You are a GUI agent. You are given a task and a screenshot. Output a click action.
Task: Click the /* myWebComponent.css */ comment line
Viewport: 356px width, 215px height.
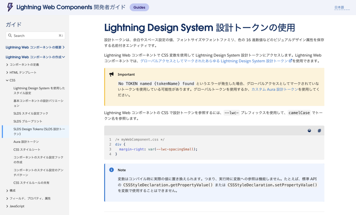coord(140,140)
